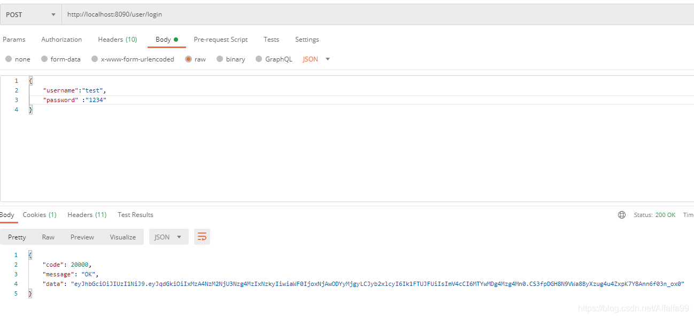Image resolution: width=694 pixels, height=318 pixels.
Task: Select the GraphQL body option
Action: click(274, 59)
